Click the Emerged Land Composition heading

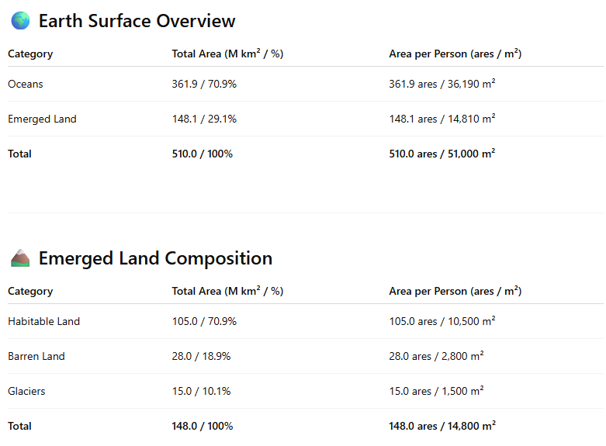click(x=155, y=258)
